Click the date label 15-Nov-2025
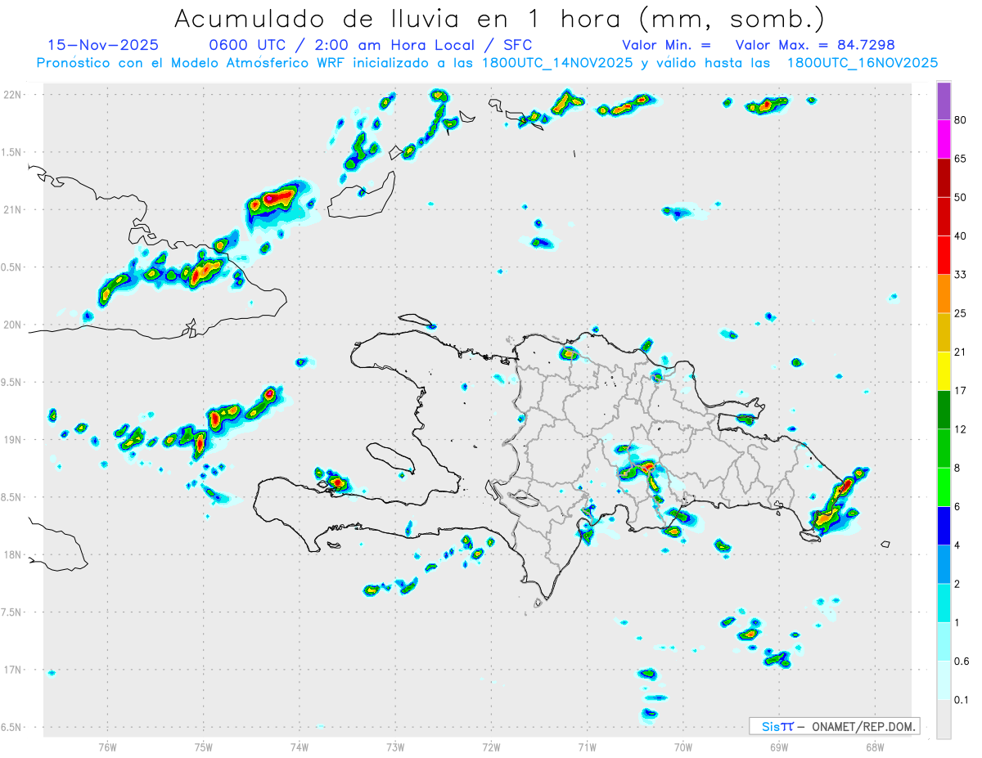This screenshot has width=982, height=758. pos(104,45)
